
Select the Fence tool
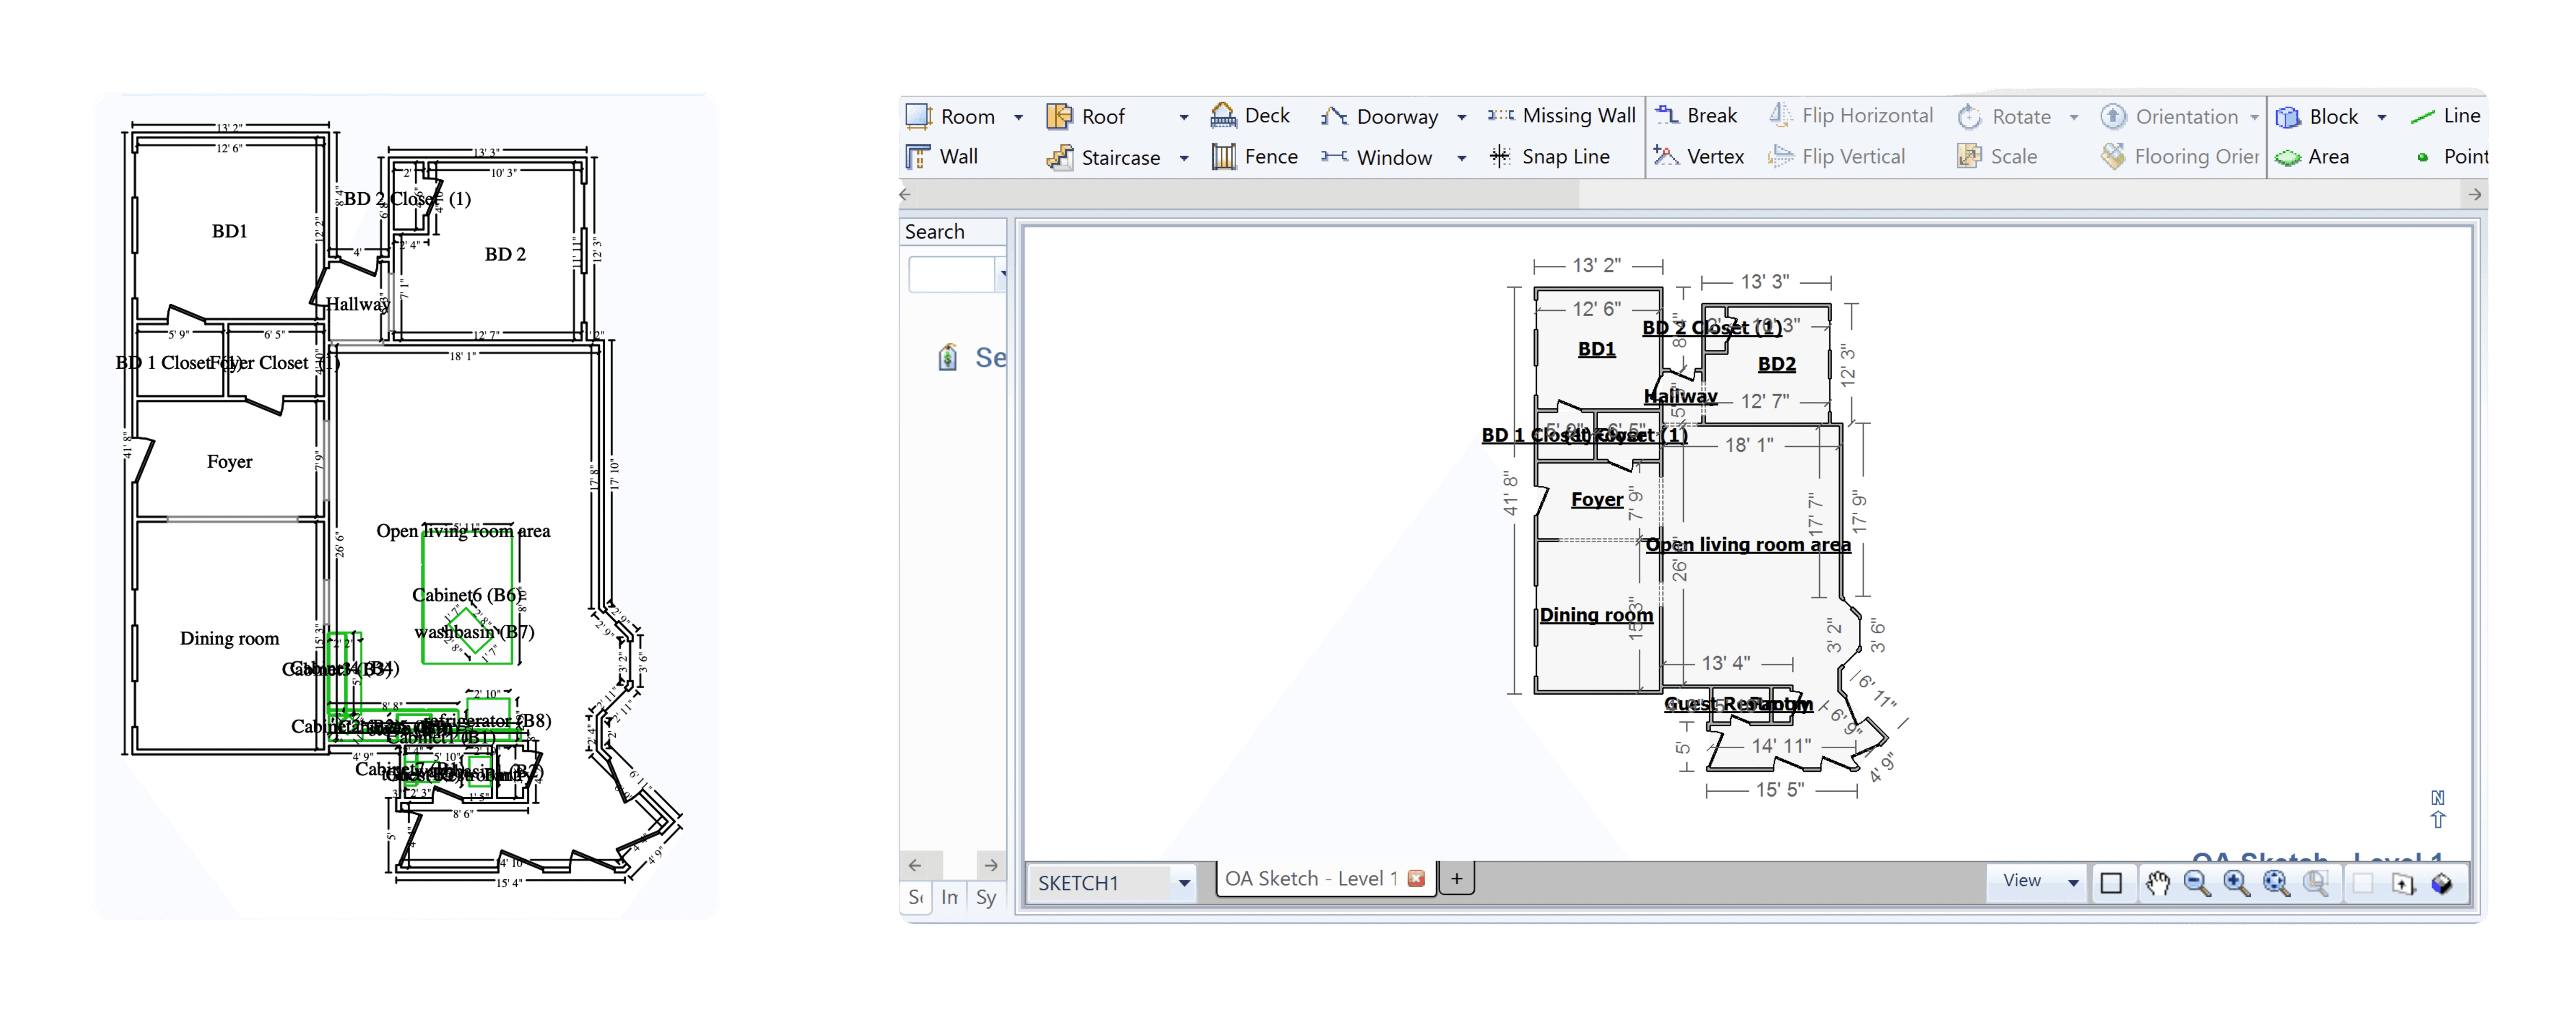coord(1254,157)
